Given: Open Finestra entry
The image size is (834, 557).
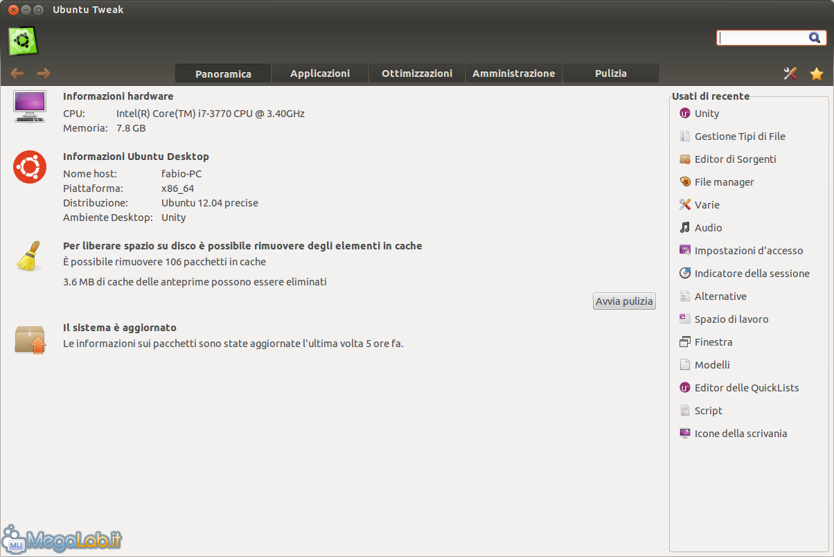Looking at the screenshot, I should tap(713, 342).
